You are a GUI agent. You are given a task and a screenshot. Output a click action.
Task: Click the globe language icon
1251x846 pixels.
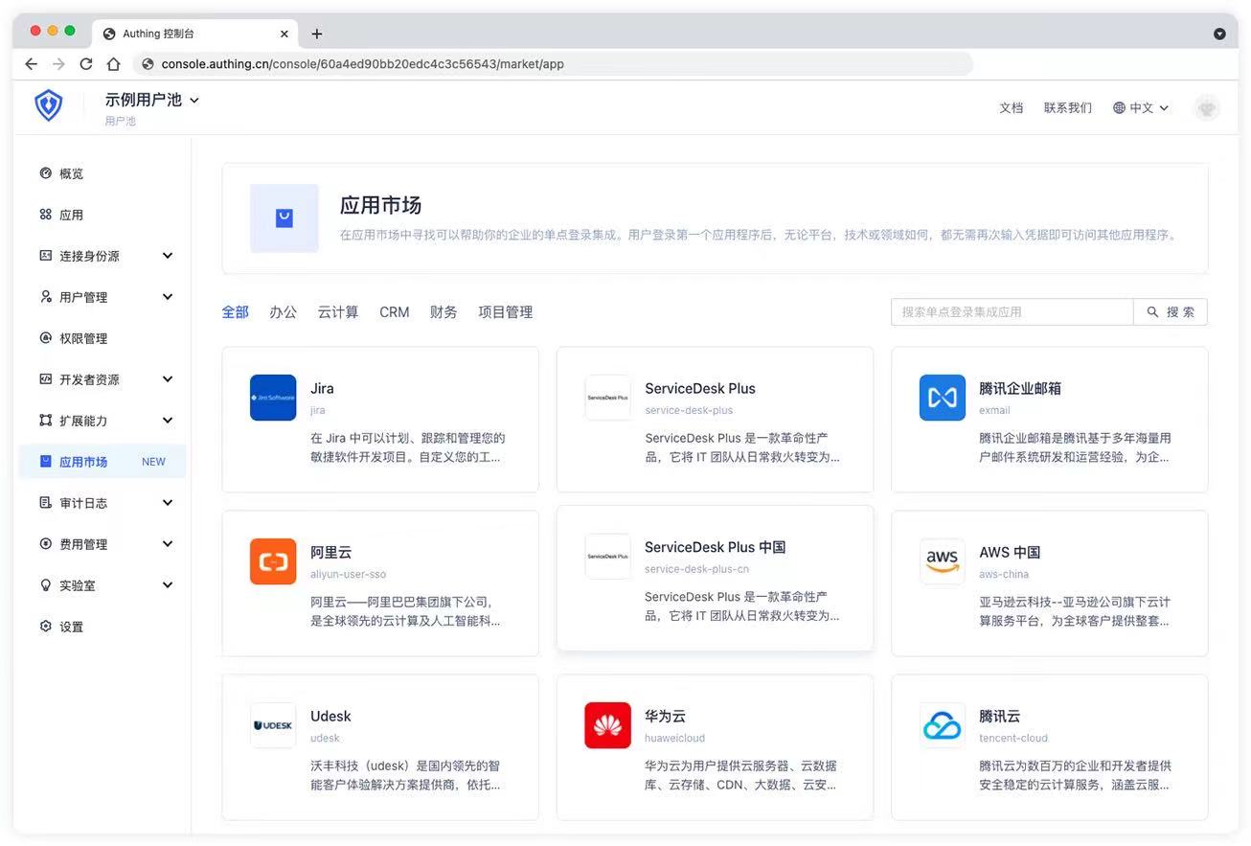pyautogui.click(x=1119, y=108)
